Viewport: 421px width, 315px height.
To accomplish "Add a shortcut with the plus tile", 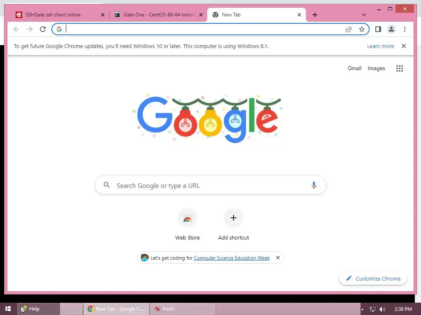I will pyautogui.click(x=234, y=225).
